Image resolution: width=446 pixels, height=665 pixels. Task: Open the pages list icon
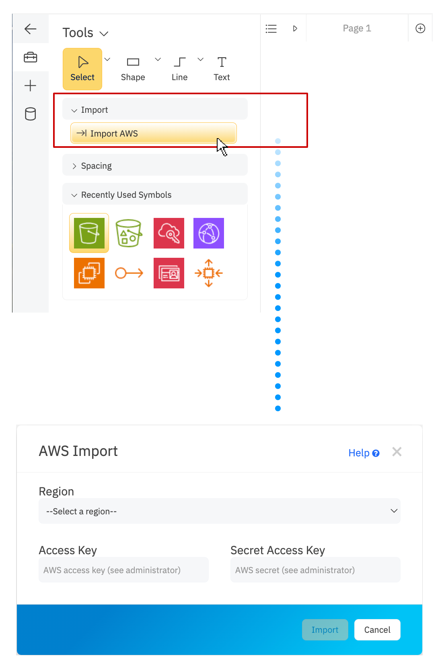[271, 29]
